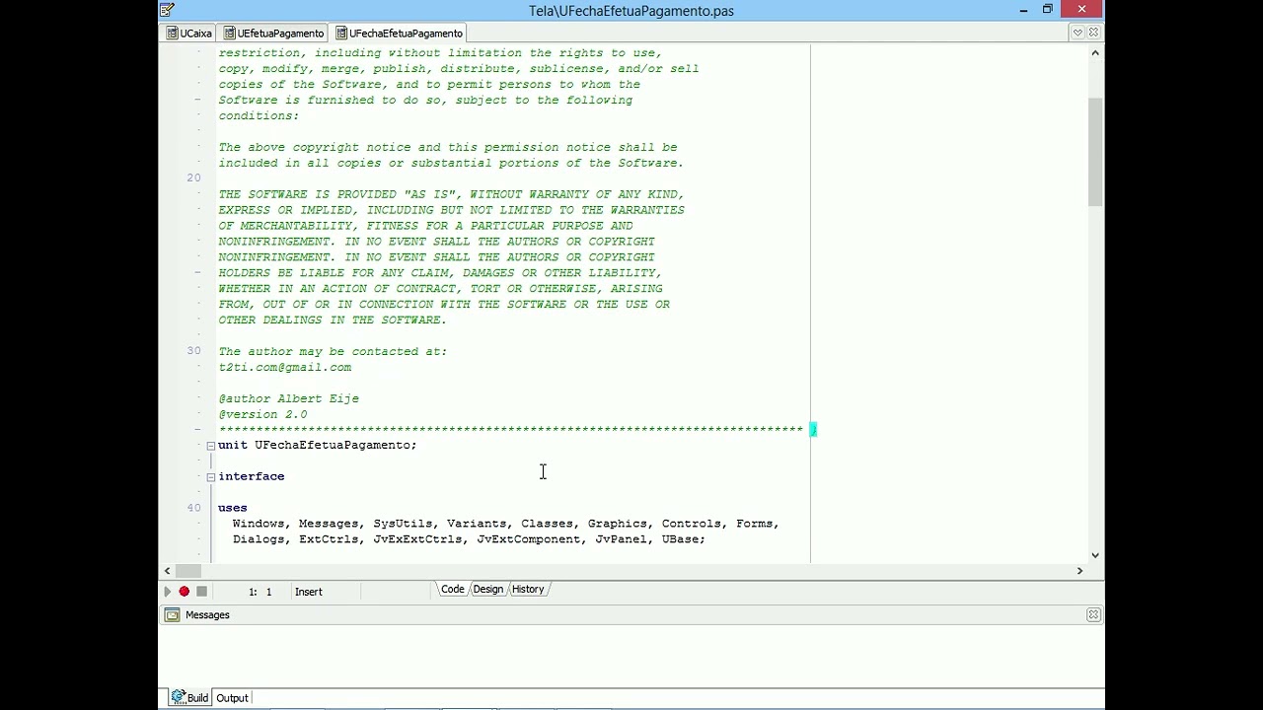Click the cursor position 1: 1 status
This screenshot has width=1263, height=710.
click(x=260, y=592)
